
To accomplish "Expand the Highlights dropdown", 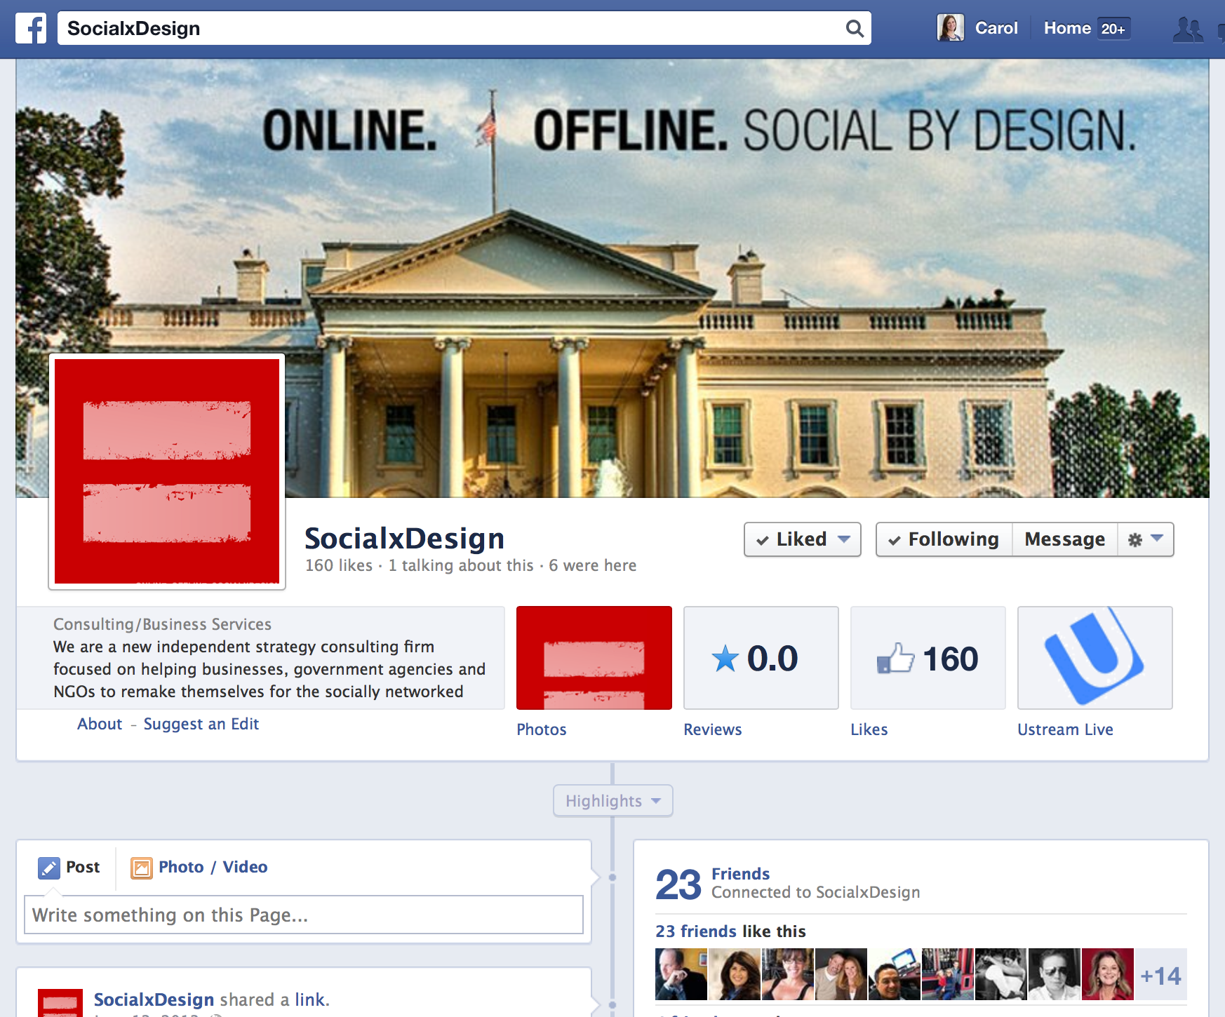I will click(613, 801).
